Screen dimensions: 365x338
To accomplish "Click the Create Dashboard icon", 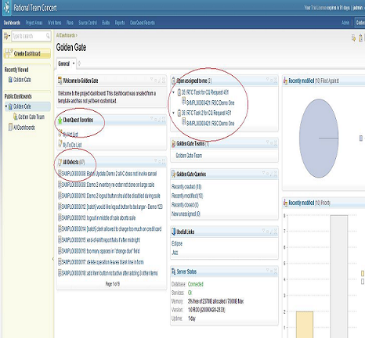I will (9, 52).
